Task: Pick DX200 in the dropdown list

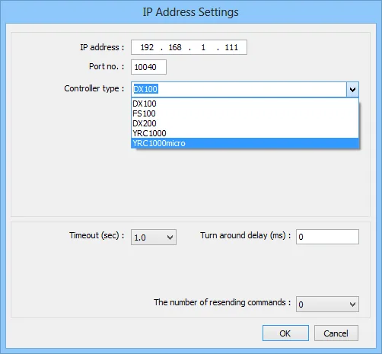Action: tap(245, 123)
